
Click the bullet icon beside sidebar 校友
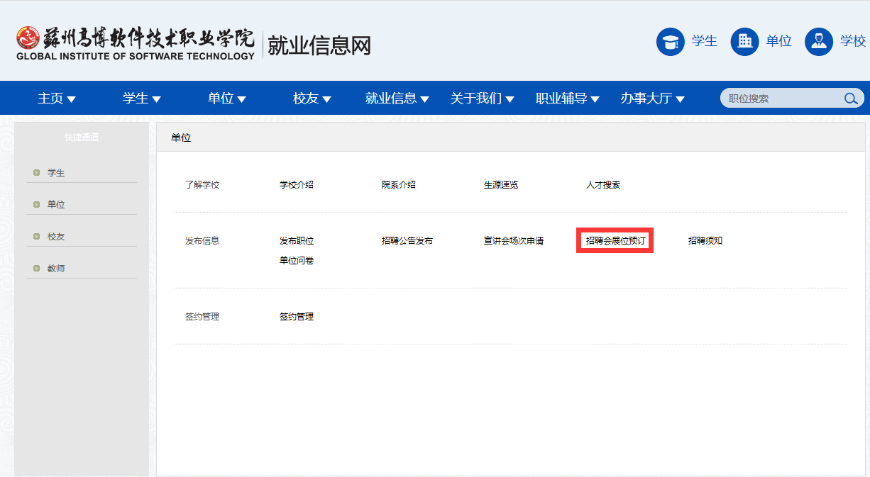coord(36,237)
